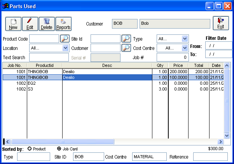Click the New record toolbar button
The image size is (234, 164).
(13, 24)
